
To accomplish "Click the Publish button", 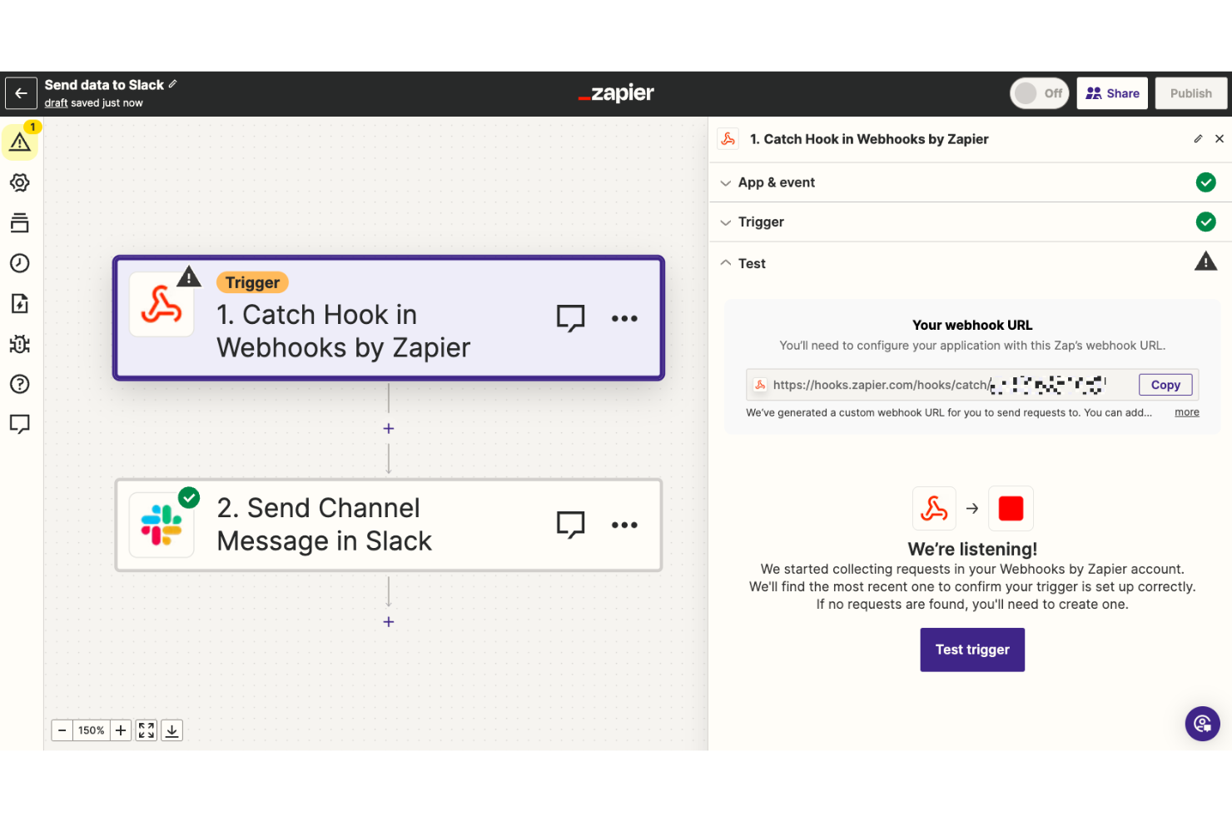I will coord(1190,93).
